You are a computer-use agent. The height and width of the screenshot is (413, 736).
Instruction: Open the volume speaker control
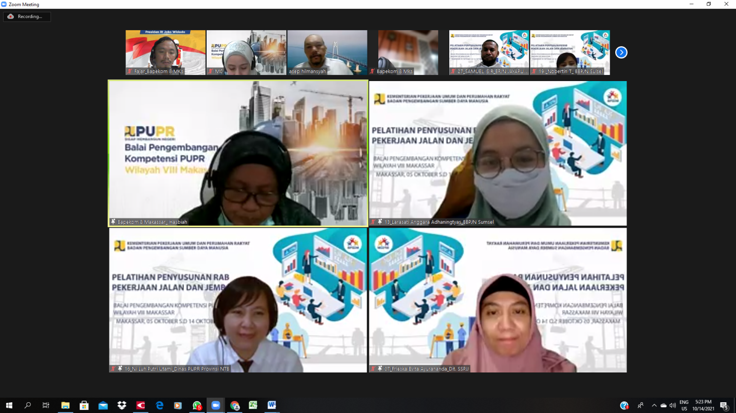[x=673, y=405]
